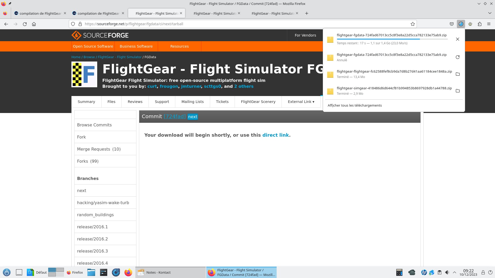Save page to Pocket icon
495x278 pixels.
pyautogui.click(x=451, y=24)
